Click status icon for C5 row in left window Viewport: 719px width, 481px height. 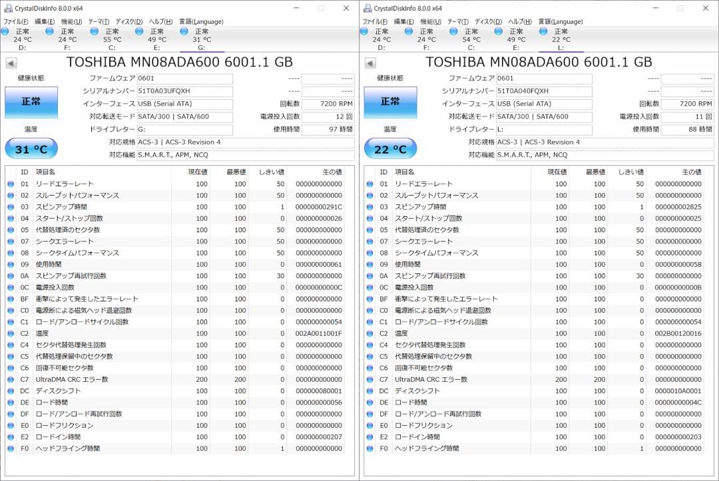click(11, 357)
